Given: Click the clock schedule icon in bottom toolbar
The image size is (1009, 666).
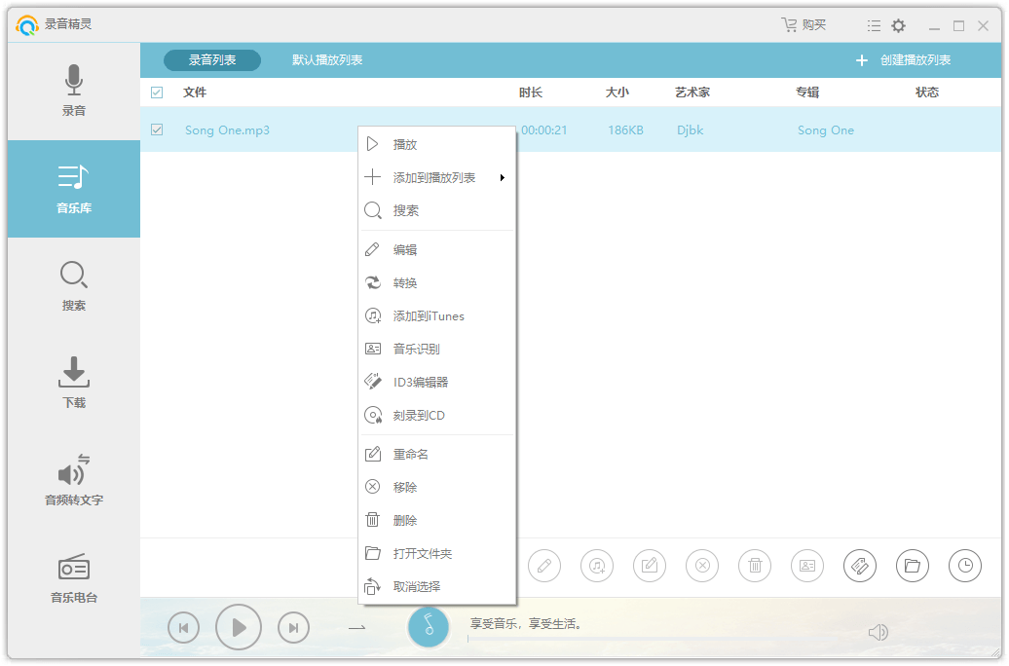Looking at the screenshot, I should [964, 566].
